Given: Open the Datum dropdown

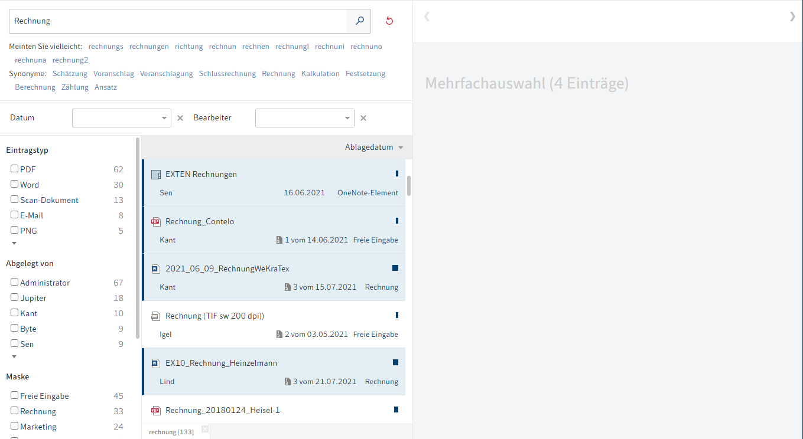Looking at the screenshot, I should pyautogui.click(x=164, y=118).
